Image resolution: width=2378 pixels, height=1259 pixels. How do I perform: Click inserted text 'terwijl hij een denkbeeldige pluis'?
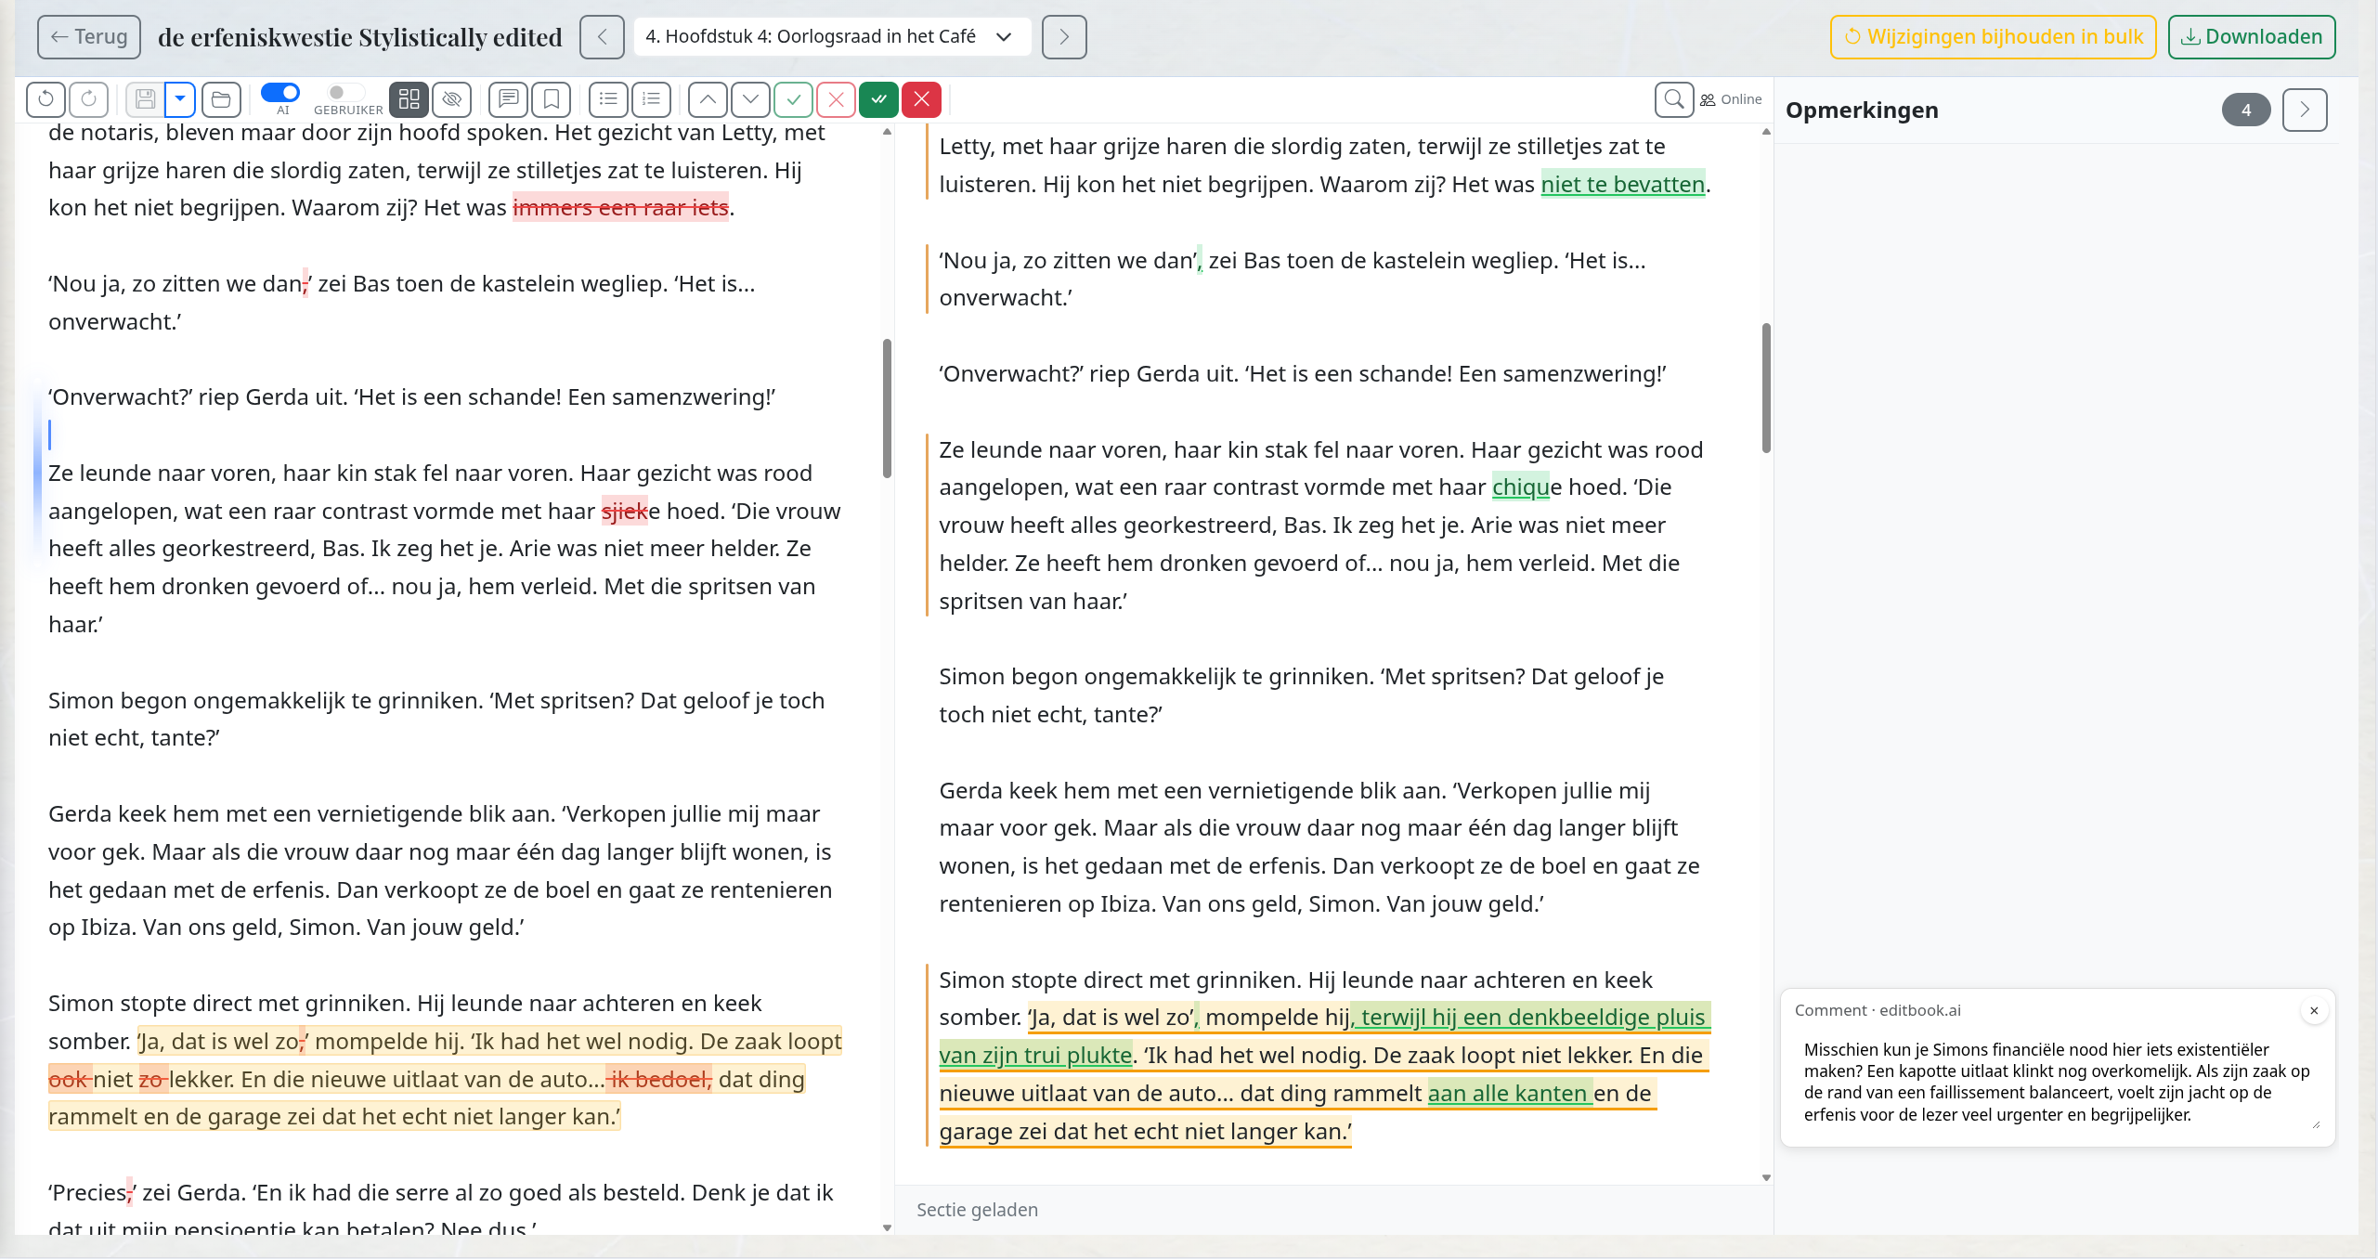tap(1533, 1018)
